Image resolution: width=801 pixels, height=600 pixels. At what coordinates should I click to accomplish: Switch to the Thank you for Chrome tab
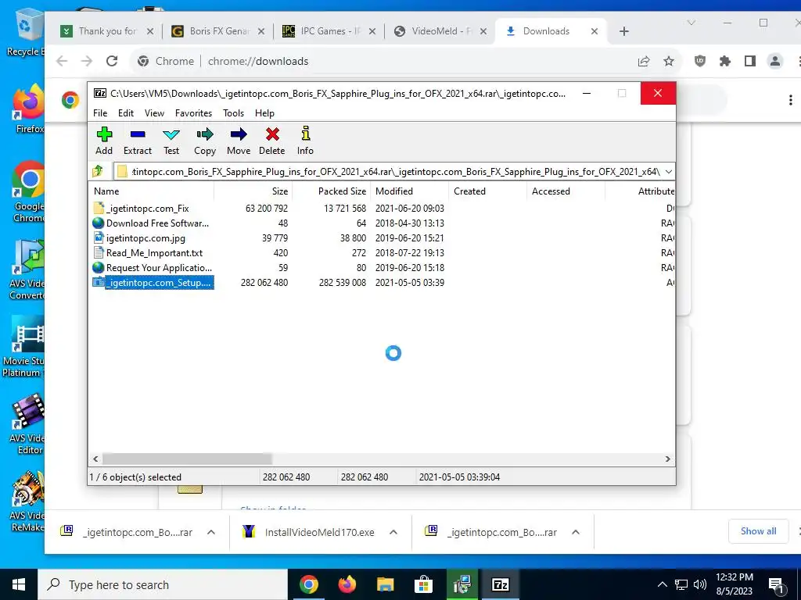[x=107, y=31]
